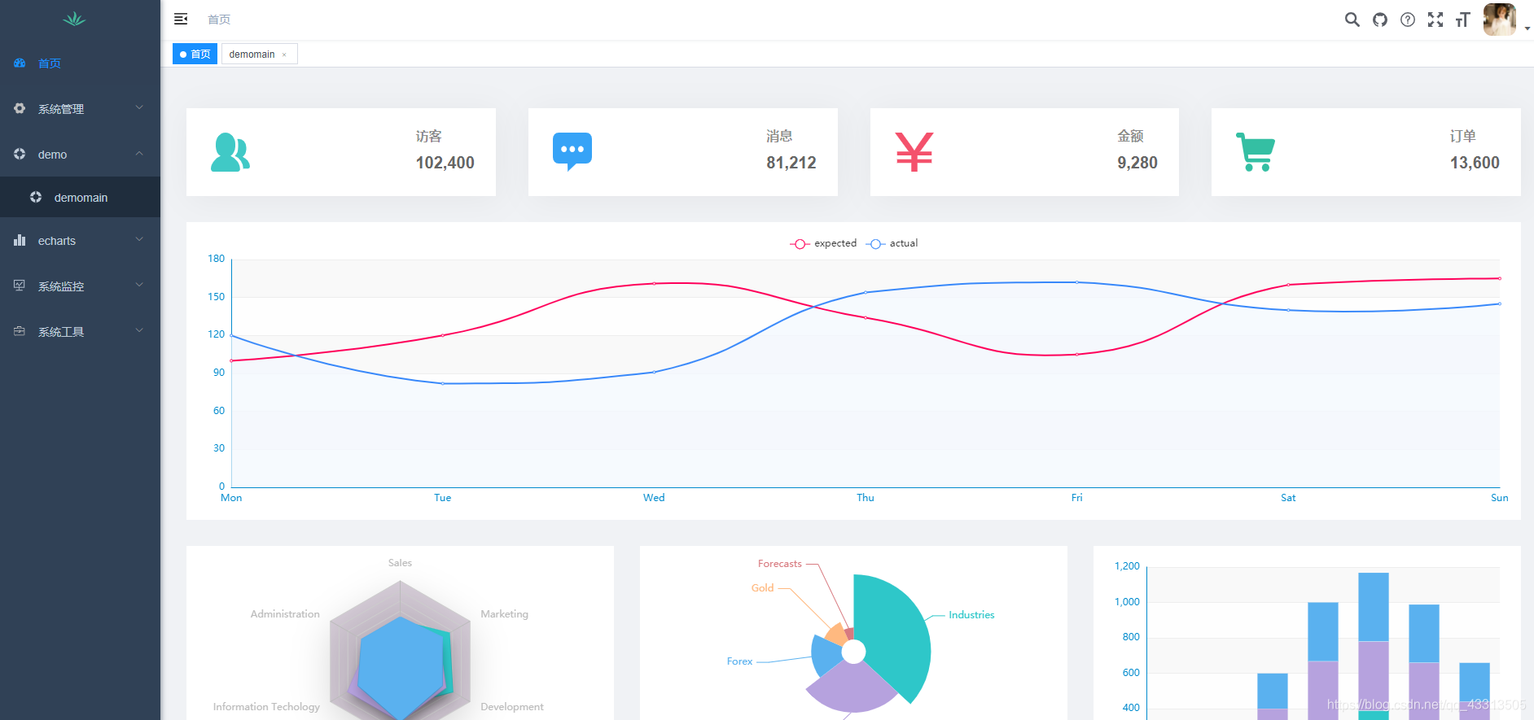Click the Marketing radar axis label

pyautogui.click(x=504, y=614)
